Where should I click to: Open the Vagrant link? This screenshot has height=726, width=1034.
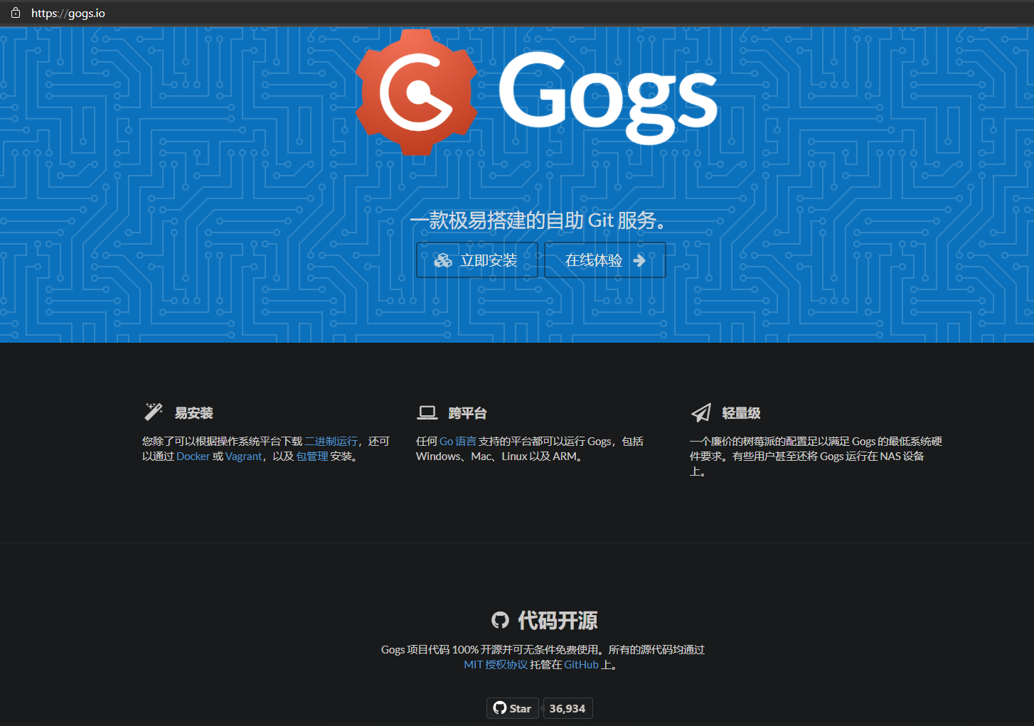[244, 457]
